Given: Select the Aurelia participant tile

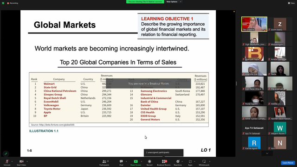Looking at the screenshot, I should pyautogui.click(x=280, y=54).
